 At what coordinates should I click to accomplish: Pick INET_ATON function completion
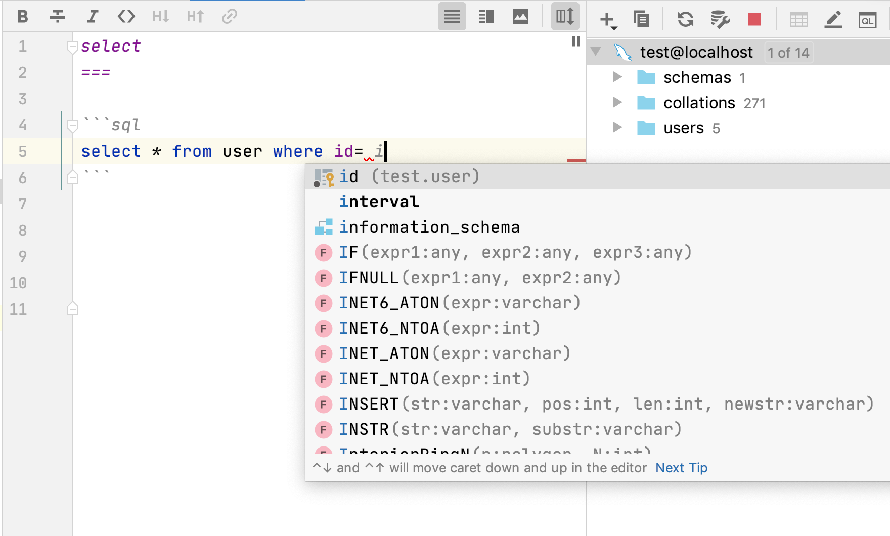click(598, 353)
